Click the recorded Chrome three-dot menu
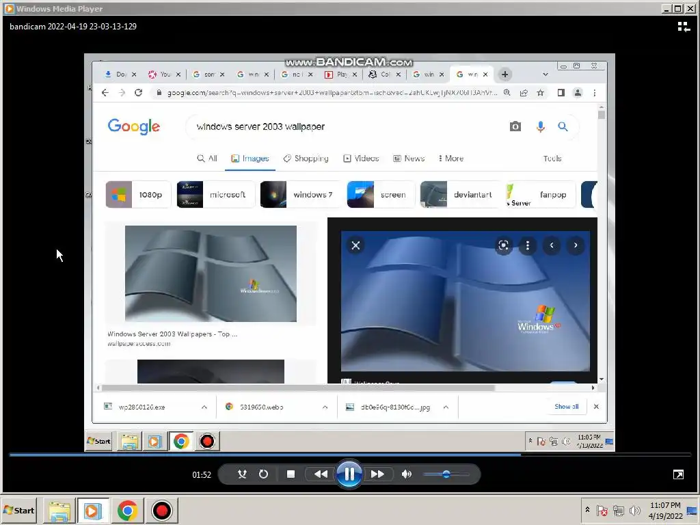700x525 pixels. [594, 93]
